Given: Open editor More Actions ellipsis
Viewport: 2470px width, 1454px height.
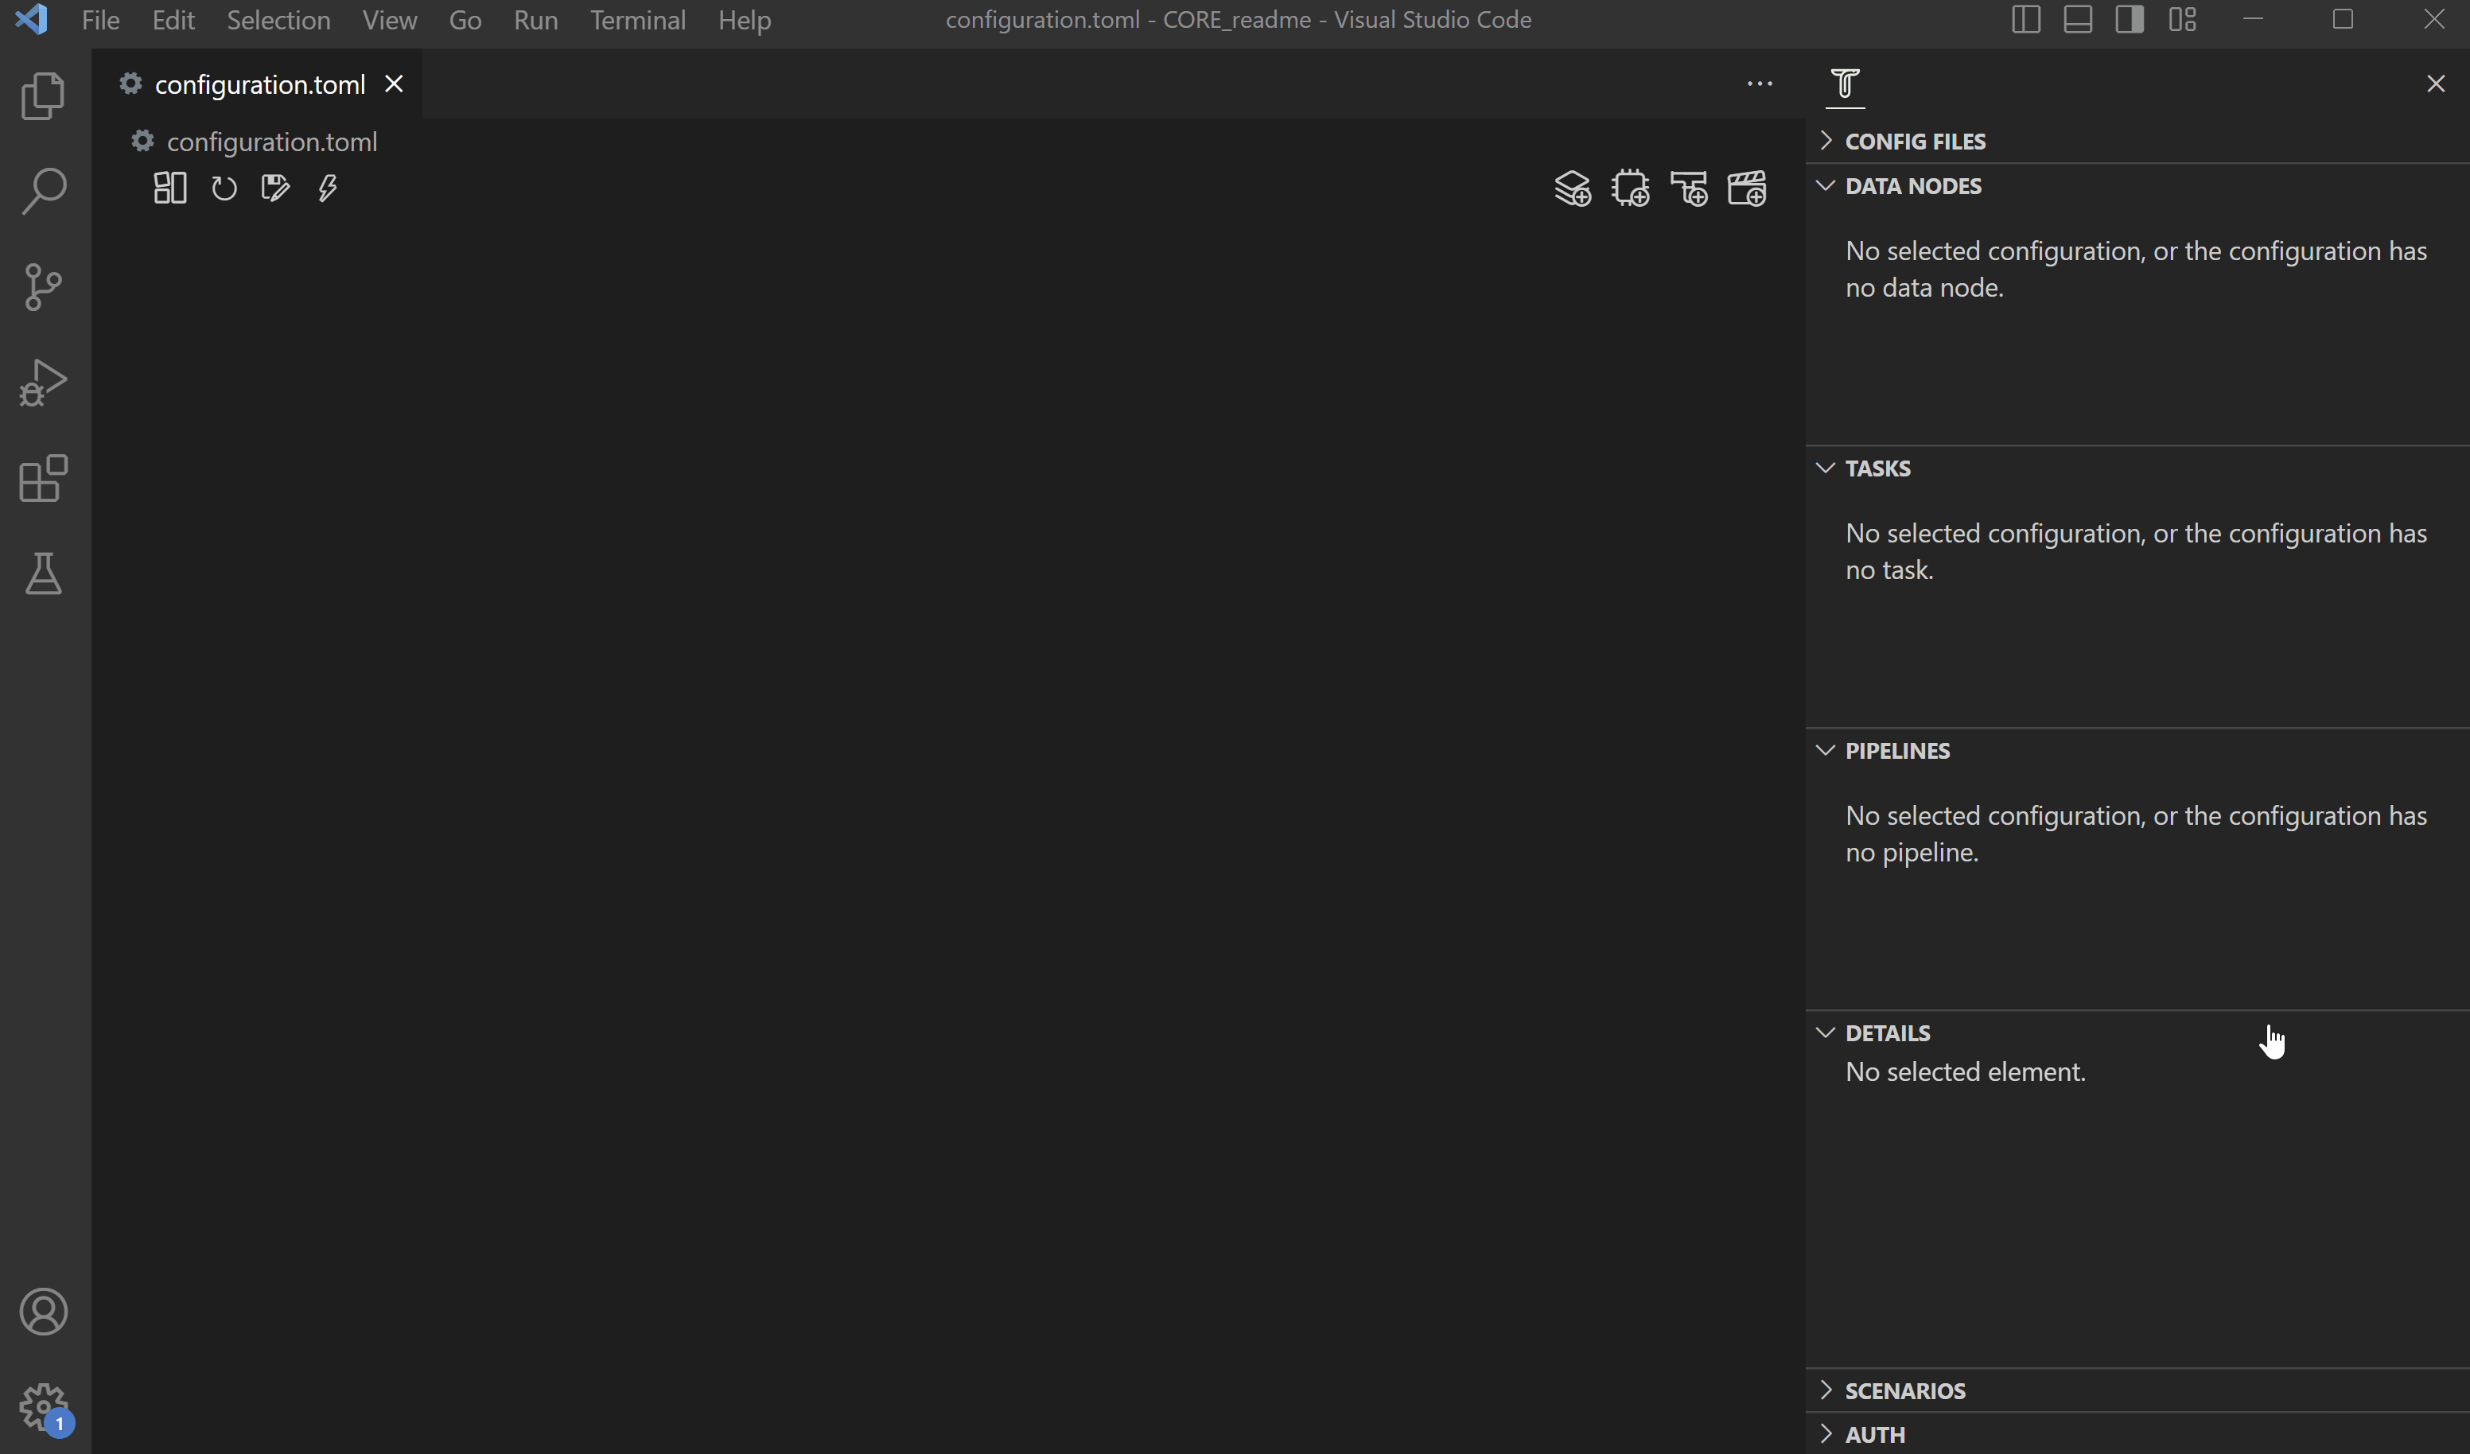Looking at the screenshot, I should [1760, 84].
